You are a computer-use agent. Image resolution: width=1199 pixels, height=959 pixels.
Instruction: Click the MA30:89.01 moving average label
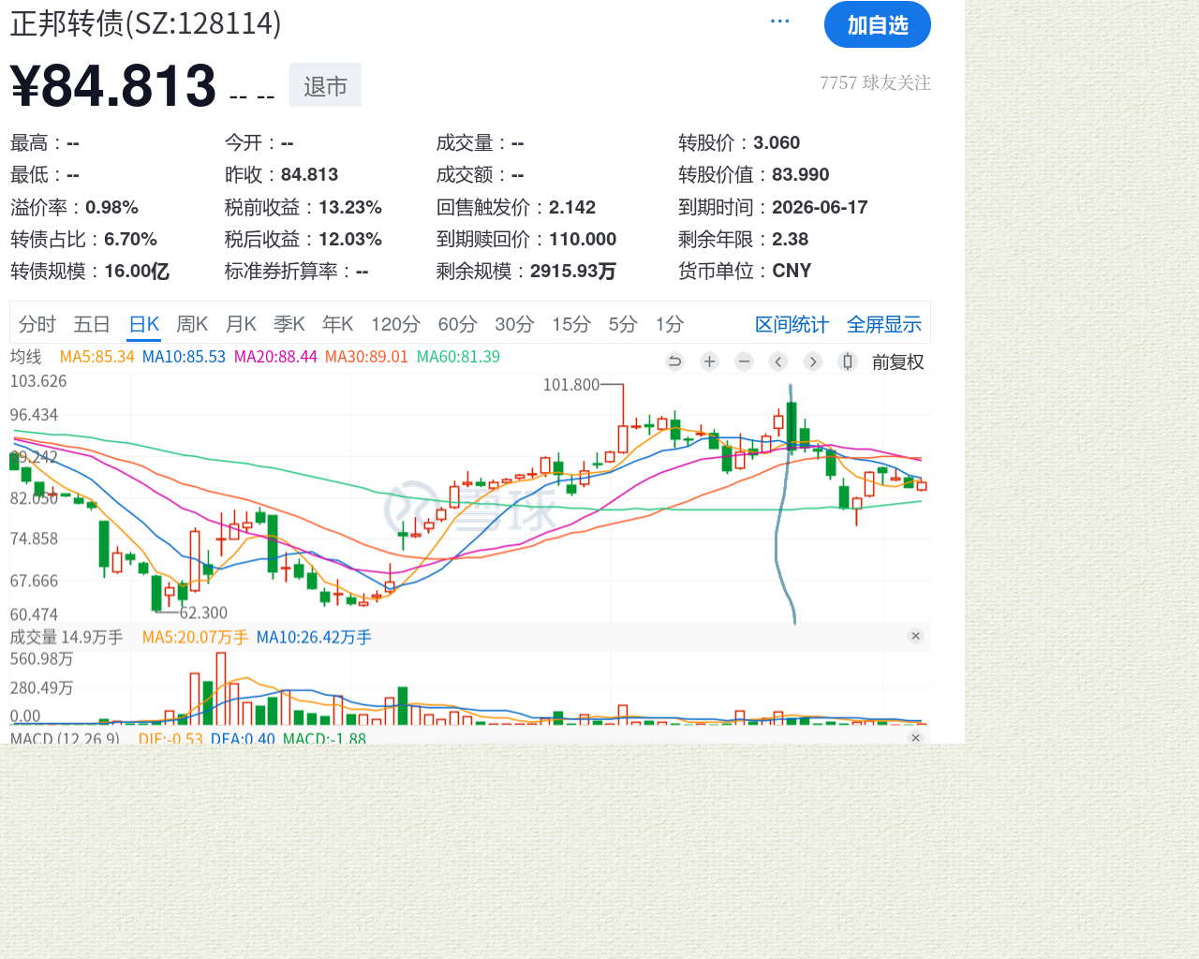pyautogui.click(x=366, y=357)
